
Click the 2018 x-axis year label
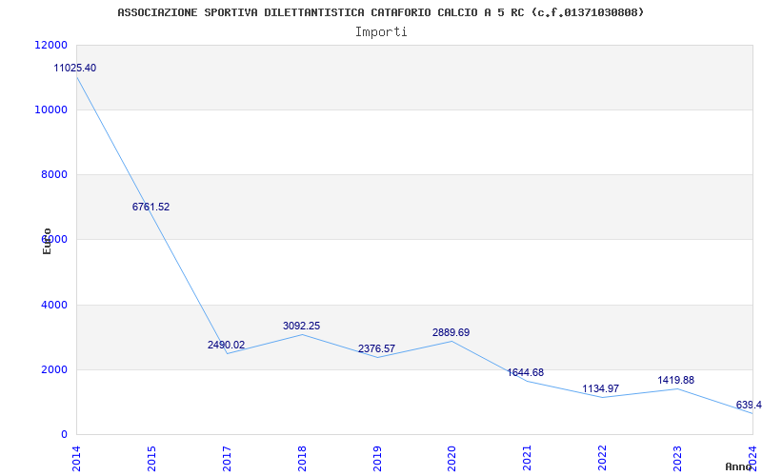[x=302, y=459]
